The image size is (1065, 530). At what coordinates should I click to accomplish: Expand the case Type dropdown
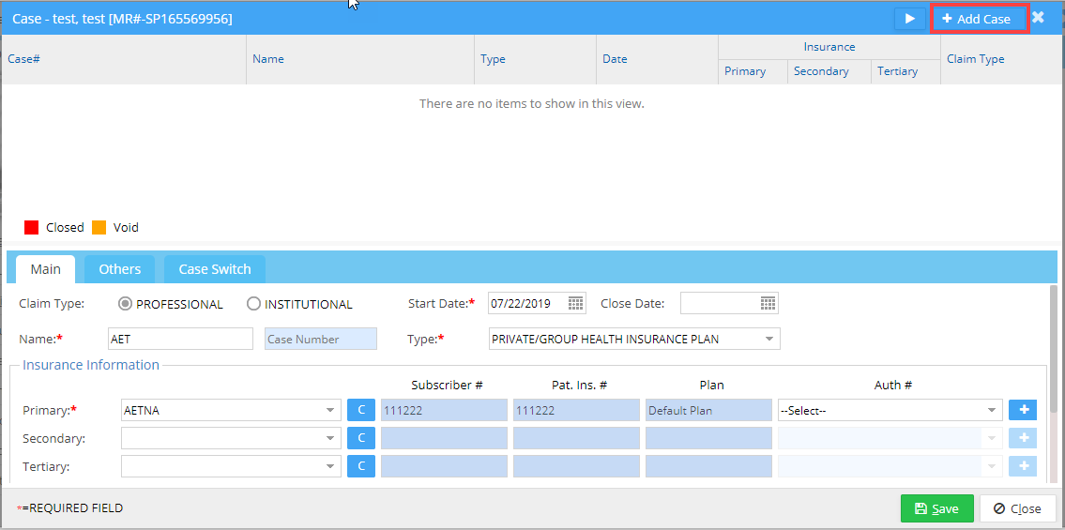pos(768,339)
